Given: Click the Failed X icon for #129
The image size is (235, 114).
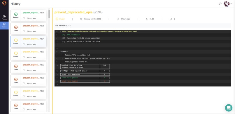Looking at the screenshot, I should [x=16, y=105].
